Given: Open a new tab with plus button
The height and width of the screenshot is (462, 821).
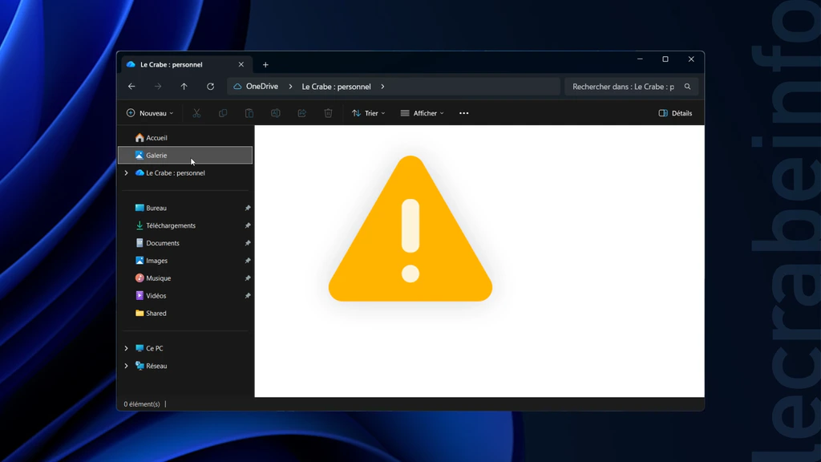Looking at the screenshot, I should coord(265,65).
